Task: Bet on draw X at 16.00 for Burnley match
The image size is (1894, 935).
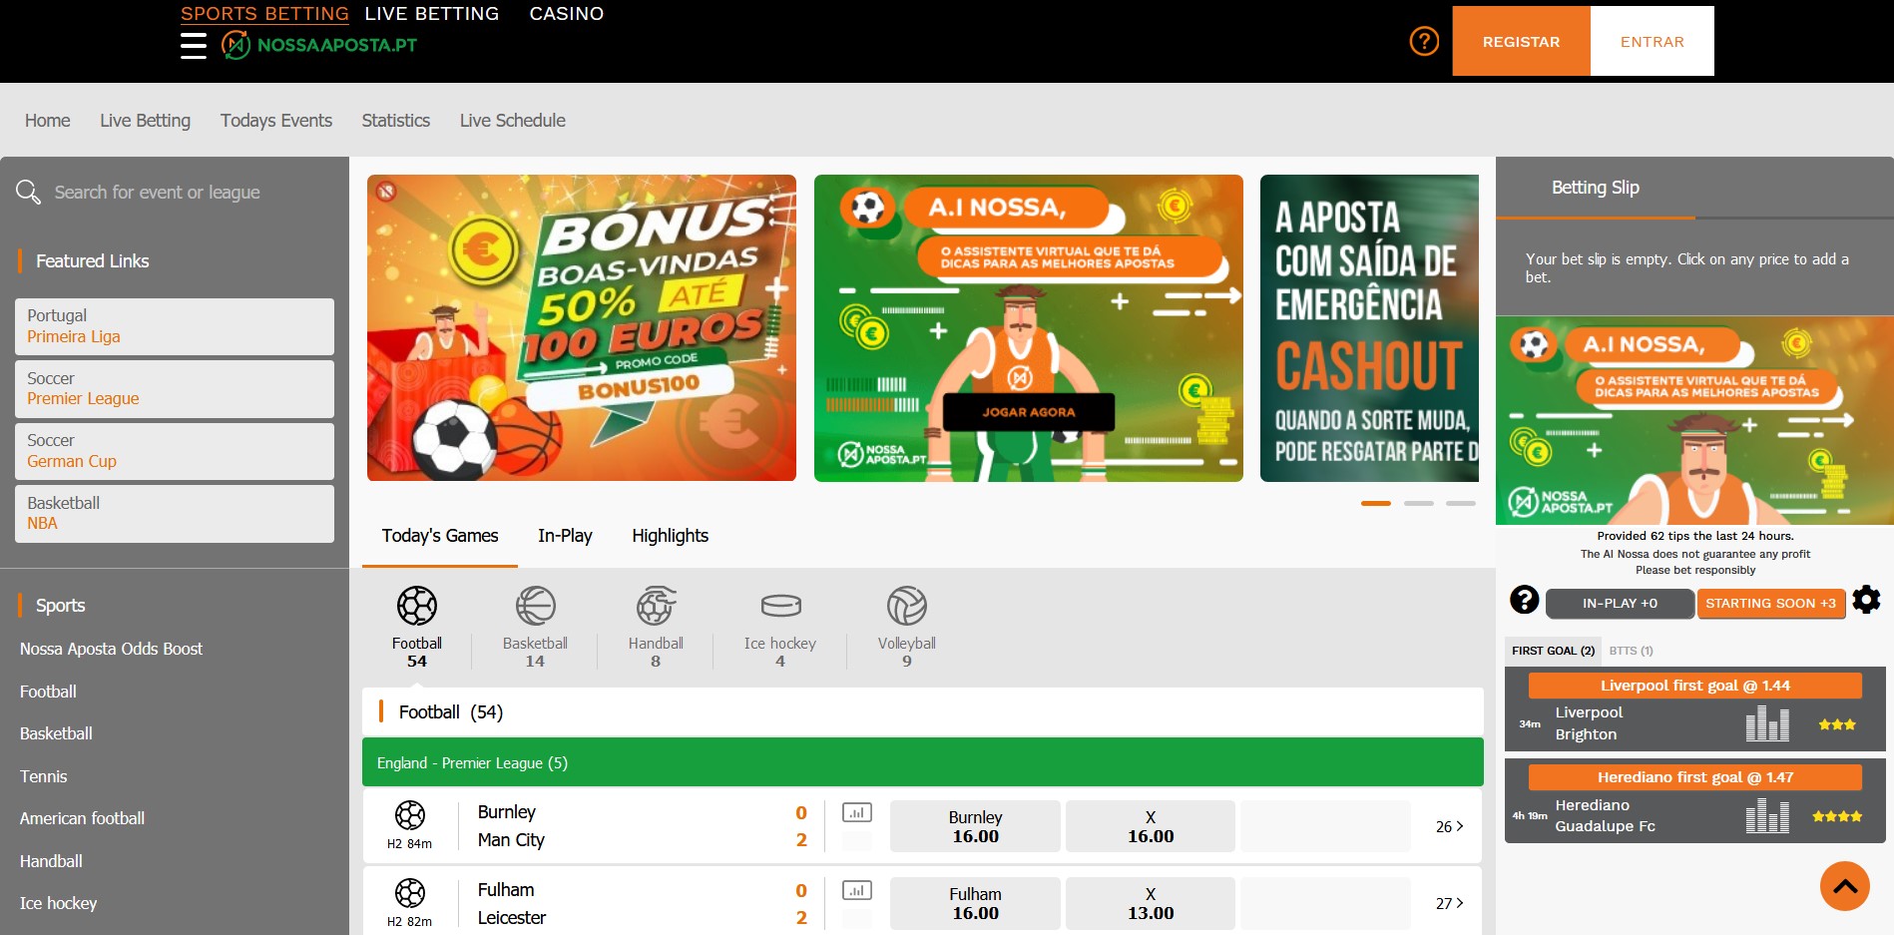Action: pos(1151,826)
